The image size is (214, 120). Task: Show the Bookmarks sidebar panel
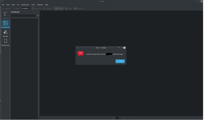pos(5,42)
